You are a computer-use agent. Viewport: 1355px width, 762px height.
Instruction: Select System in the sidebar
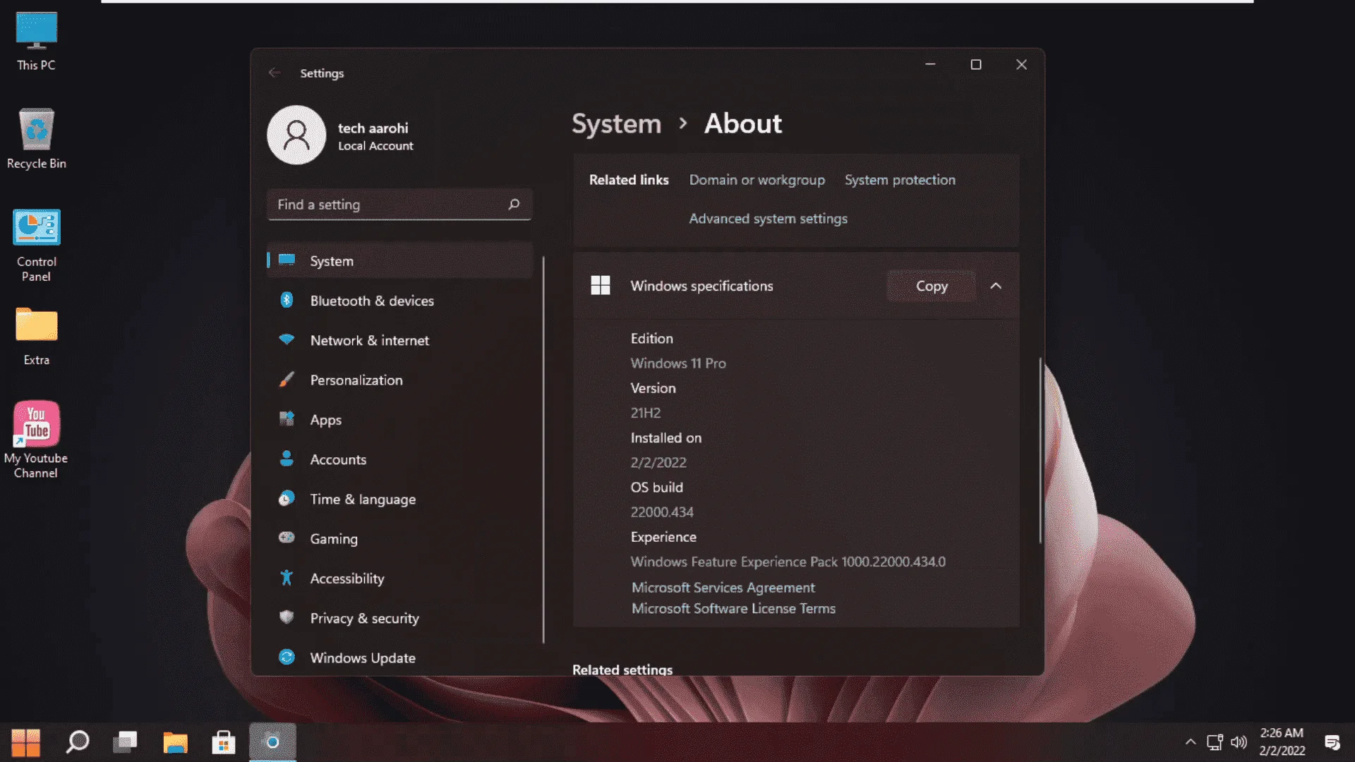[x=399, y=260]
